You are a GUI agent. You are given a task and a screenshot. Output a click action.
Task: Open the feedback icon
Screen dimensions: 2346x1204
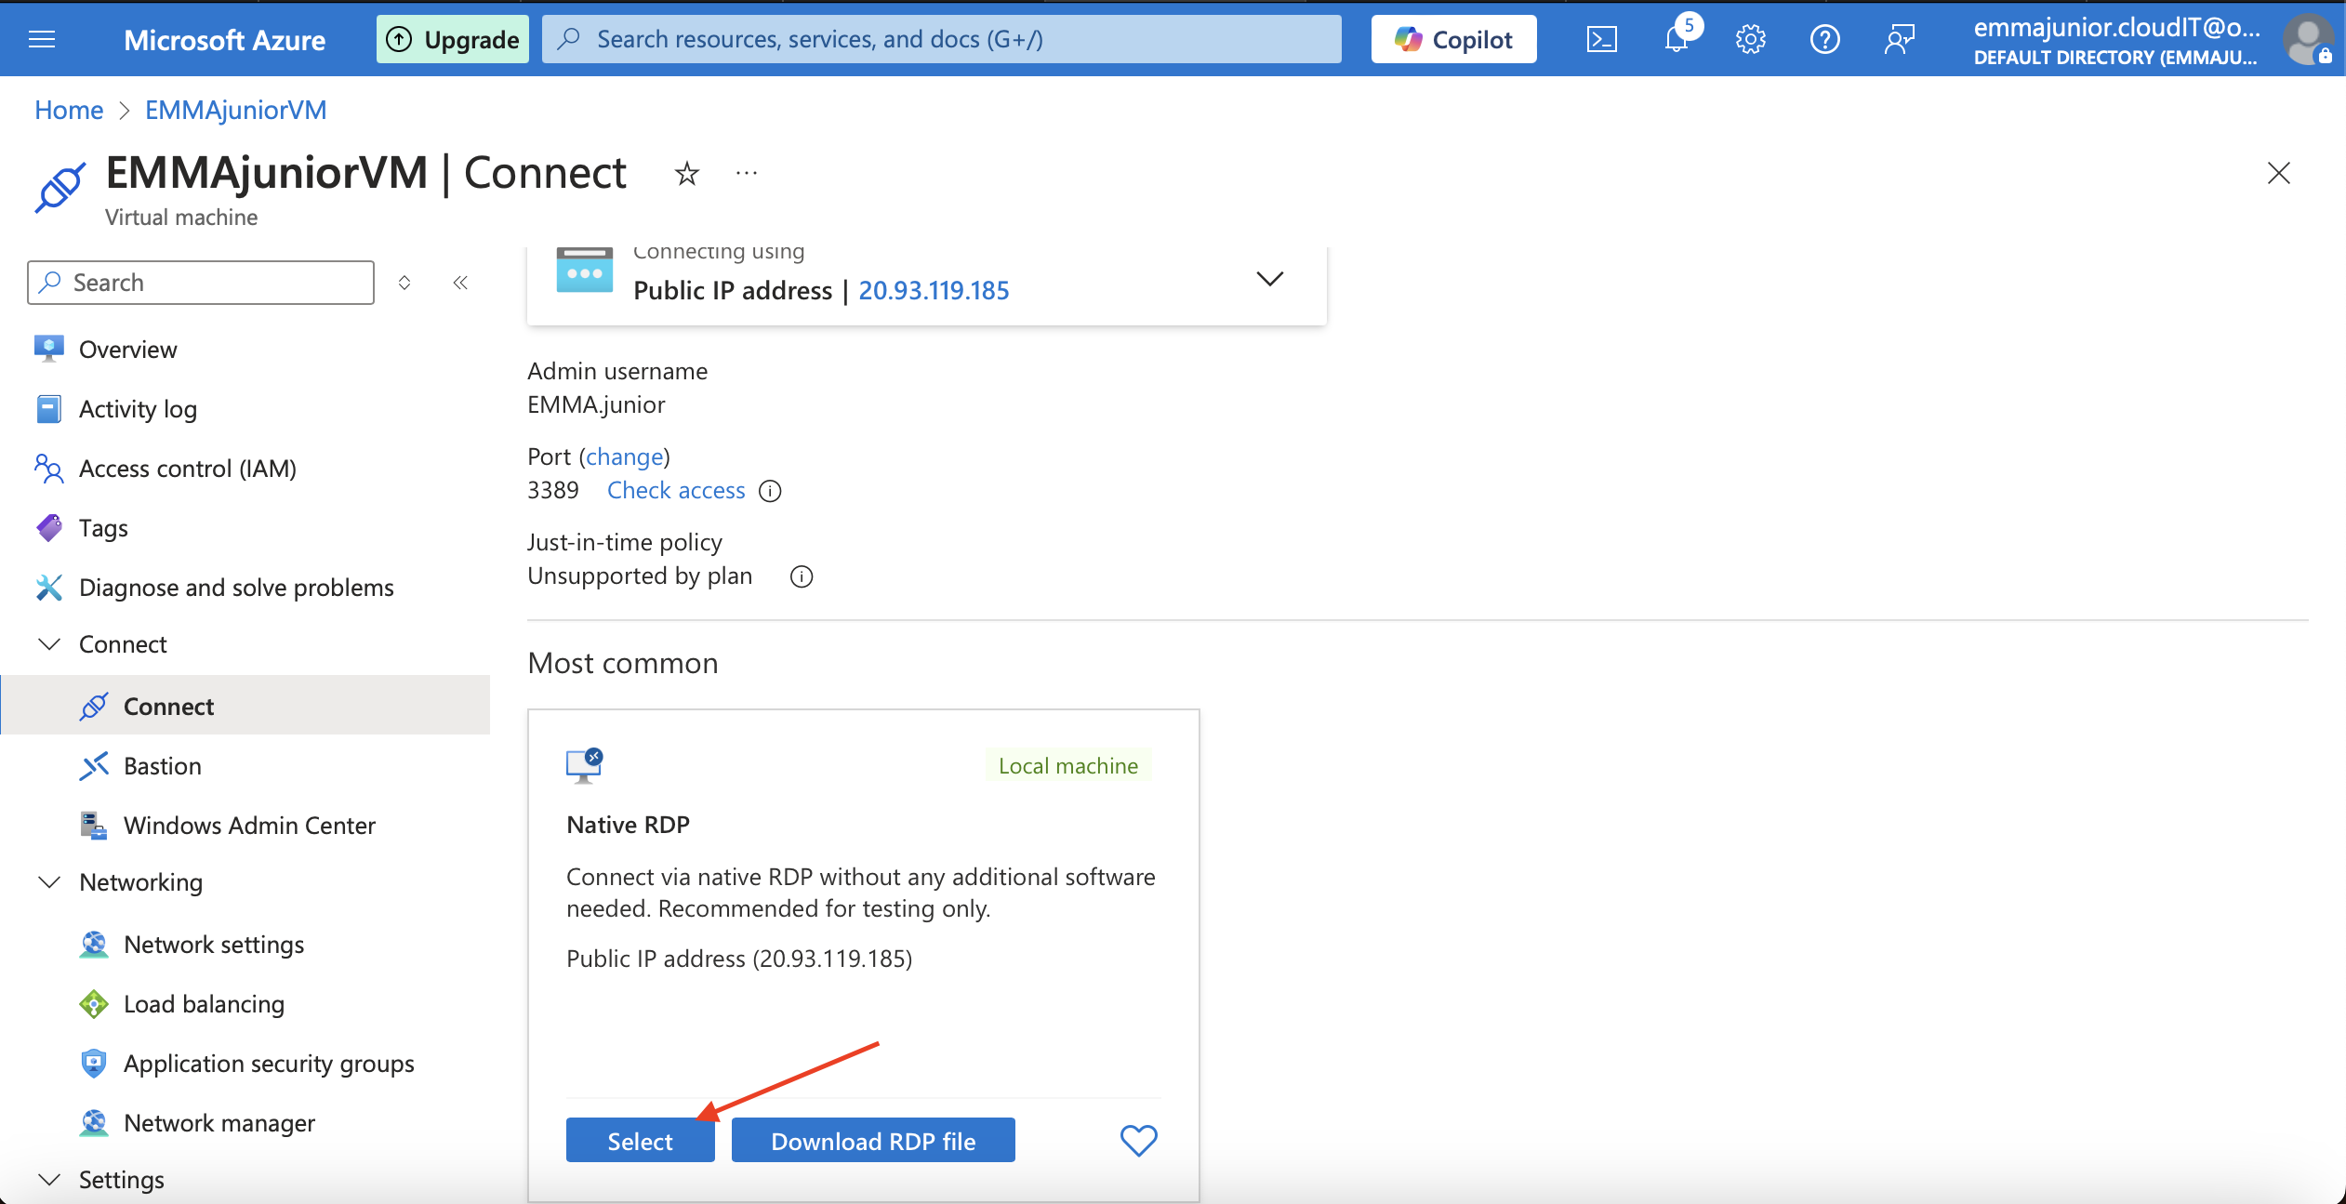(x=1899, y=39)
